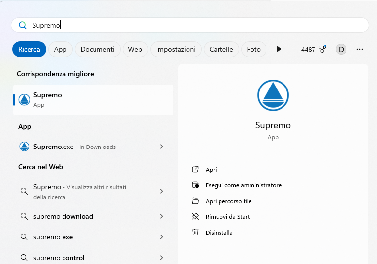The image size is (377, 264).
Task: Switch to the Foto filter tab
Action: coord(253,49)
